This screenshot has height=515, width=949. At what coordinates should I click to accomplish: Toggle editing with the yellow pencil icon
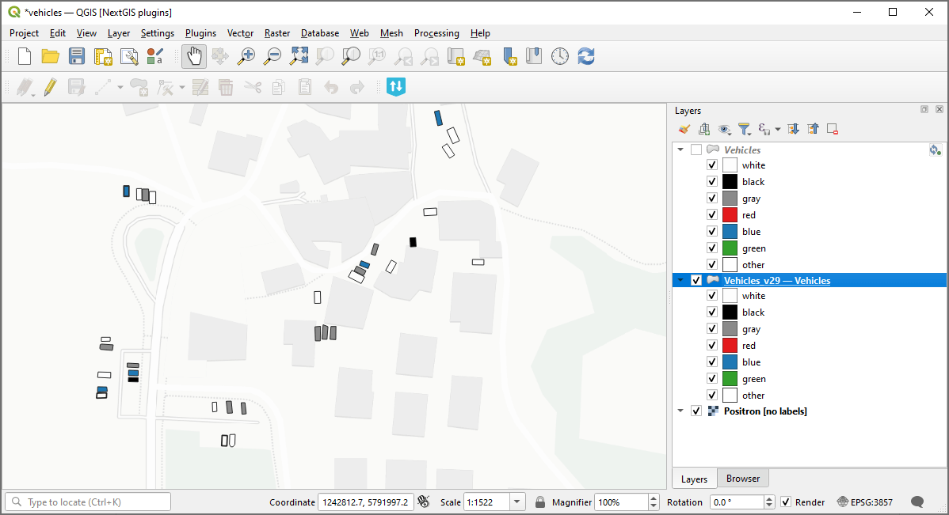(50, 87)
